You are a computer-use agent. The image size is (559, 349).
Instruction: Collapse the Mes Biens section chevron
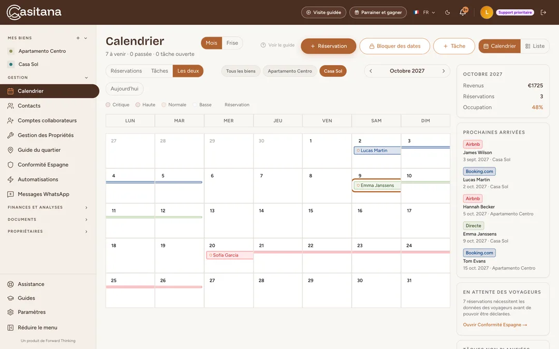click(x=85, y=38)
